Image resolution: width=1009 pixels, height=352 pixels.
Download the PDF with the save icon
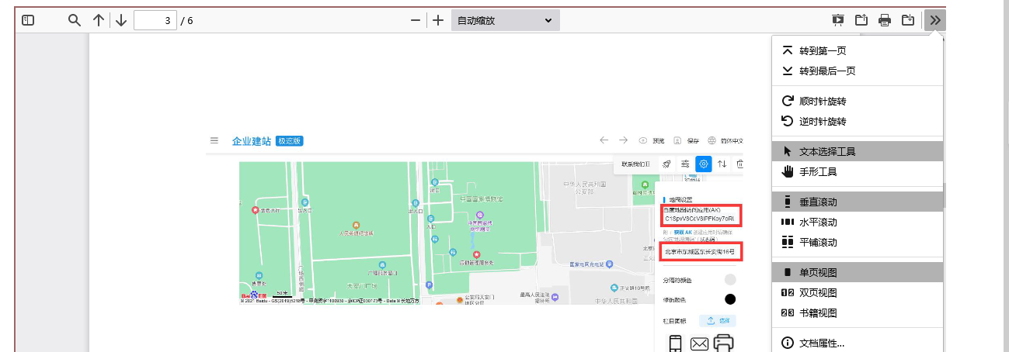coord(907,20)
